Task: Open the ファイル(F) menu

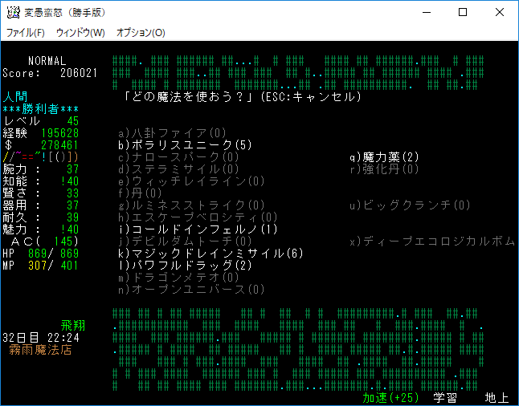Action: pos(26,33)
